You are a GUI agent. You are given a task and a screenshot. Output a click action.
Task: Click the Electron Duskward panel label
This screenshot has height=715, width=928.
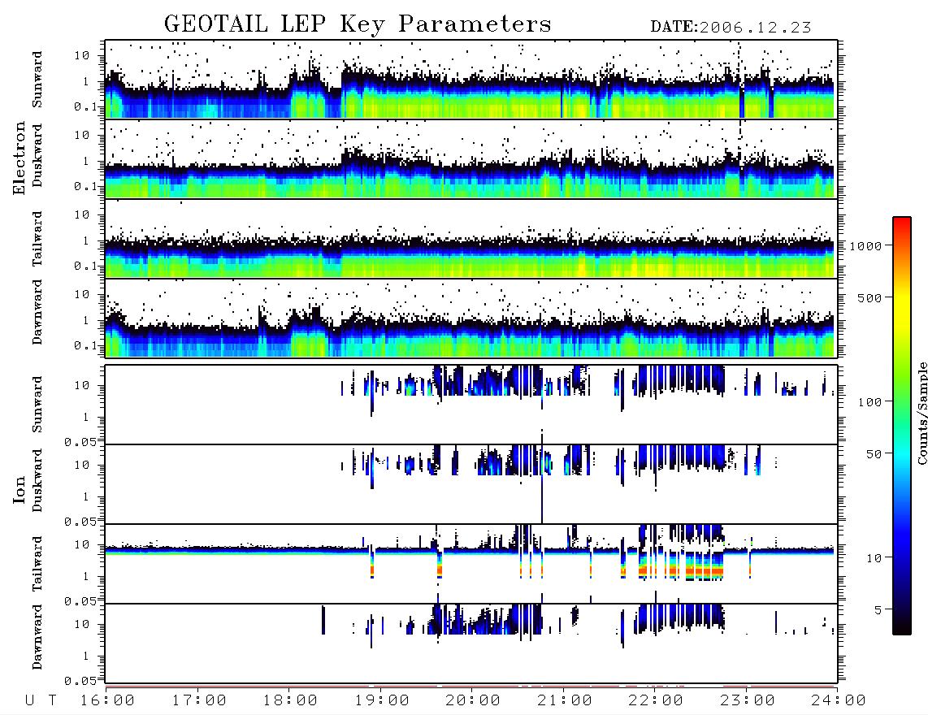click(x=37, y=155)
